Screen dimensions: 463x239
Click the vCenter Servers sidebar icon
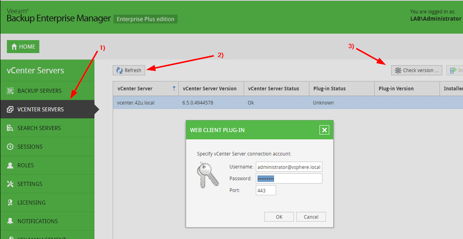10,109
